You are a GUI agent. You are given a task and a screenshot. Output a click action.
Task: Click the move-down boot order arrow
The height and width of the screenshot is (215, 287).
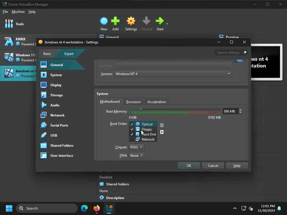[162, 132]
